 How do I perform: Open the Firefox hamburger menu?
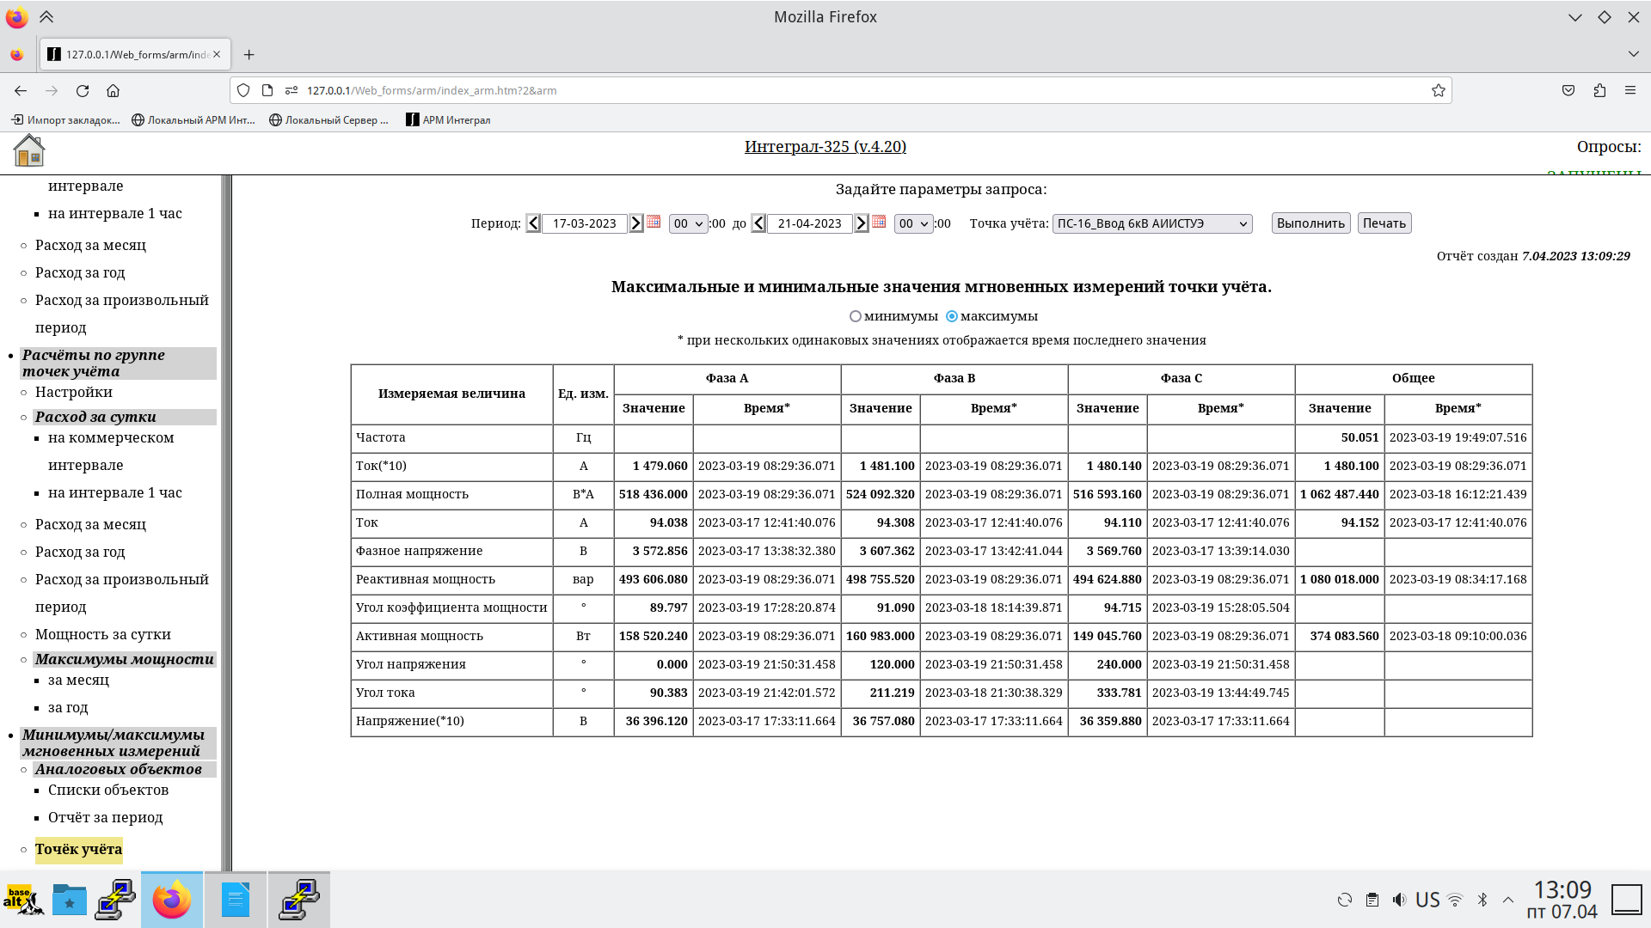1630,90
